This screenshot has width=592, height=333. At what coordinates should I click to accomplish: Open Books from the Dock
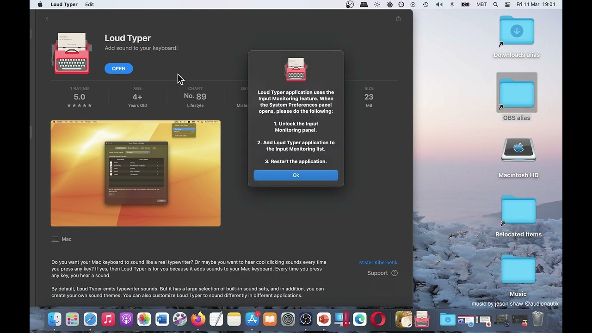pyautogui.click(x=270, y=319)
